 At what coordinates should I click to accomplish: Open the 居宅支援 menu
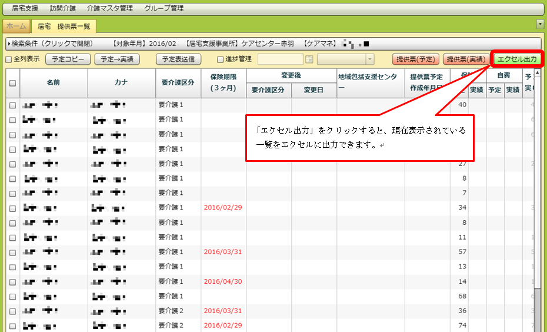pyautogui.click(x=25, y=9)
